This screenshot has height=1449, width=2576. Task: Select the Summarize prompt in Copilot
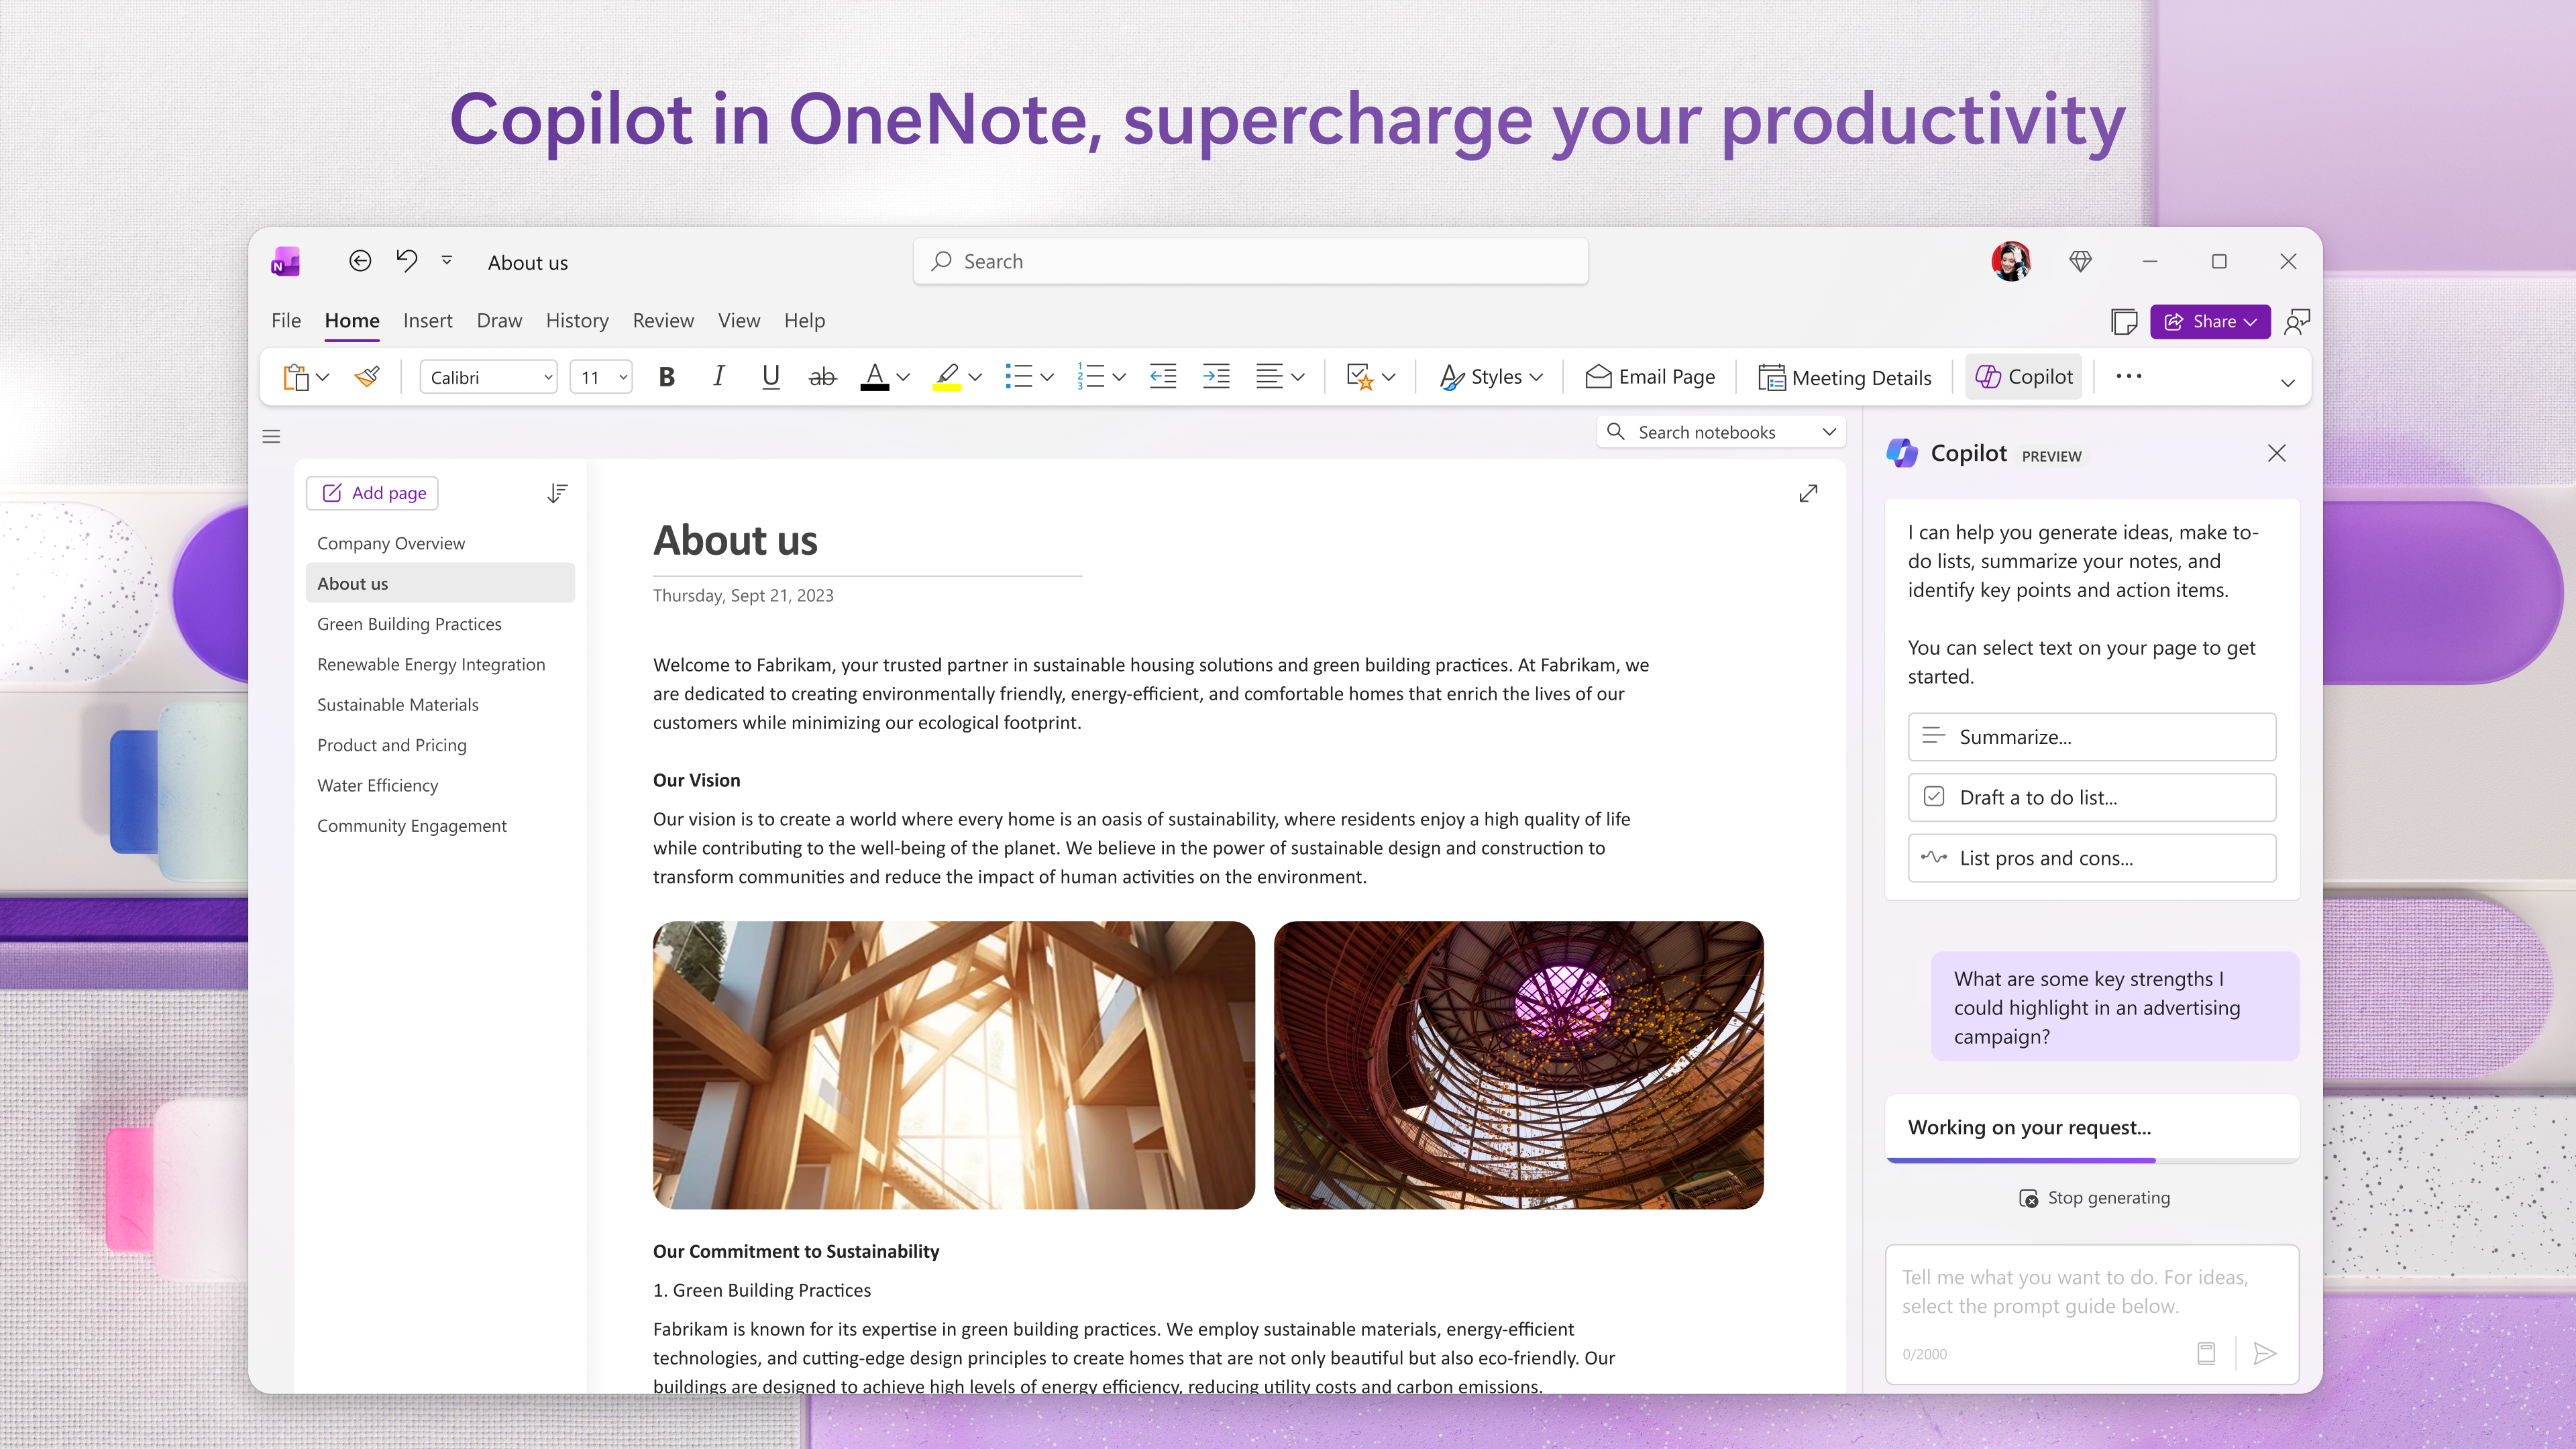point(2091,737)
